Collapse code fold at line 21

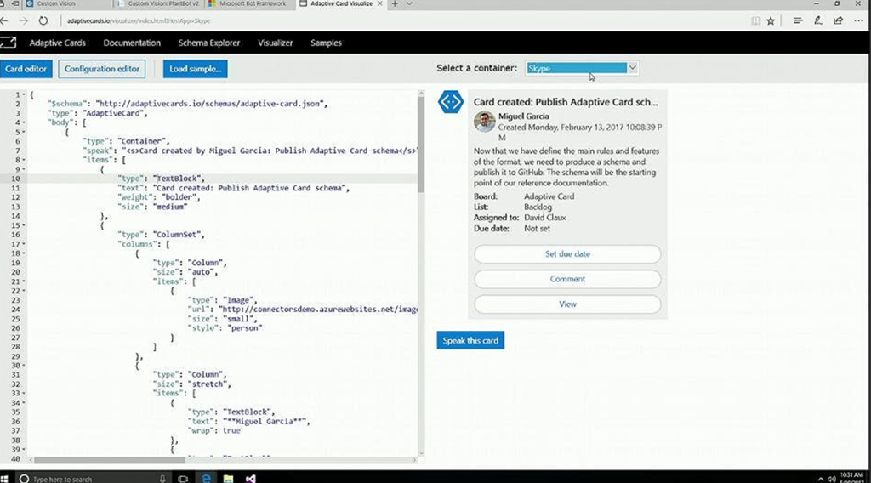(24, 281)
